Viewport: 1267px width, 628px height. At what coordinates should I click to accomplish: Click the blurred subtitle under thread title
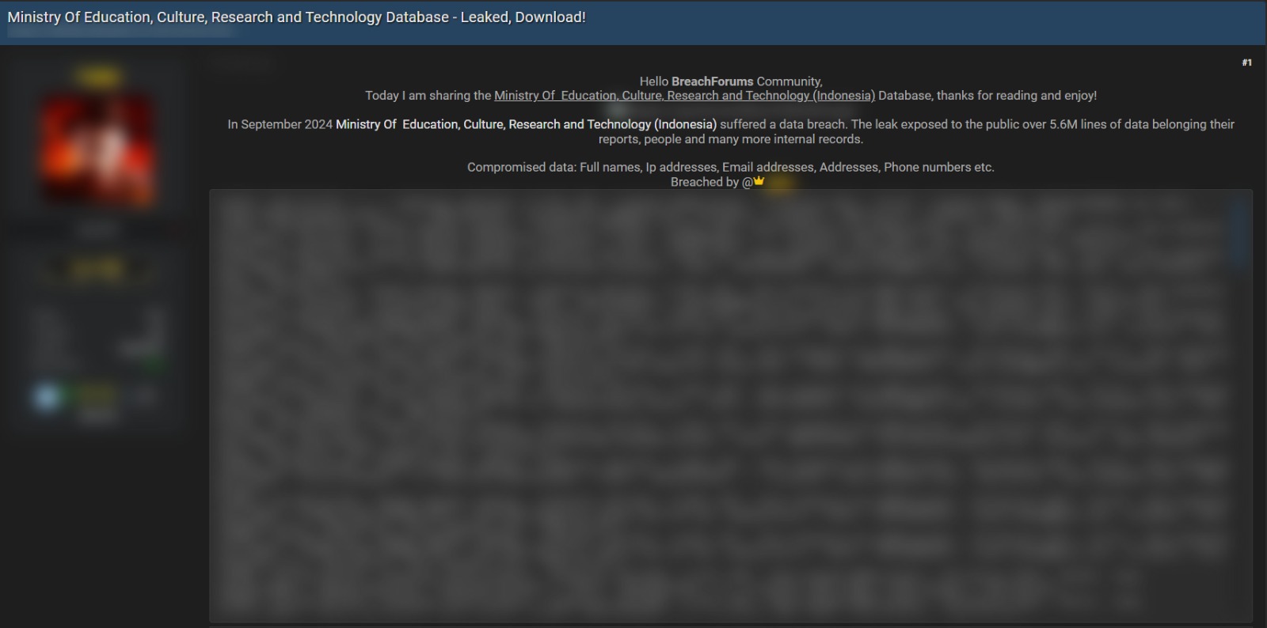[120, 33]
